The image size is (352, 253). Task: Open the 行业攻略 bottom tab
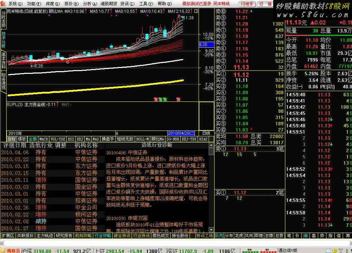pos(103,235)
